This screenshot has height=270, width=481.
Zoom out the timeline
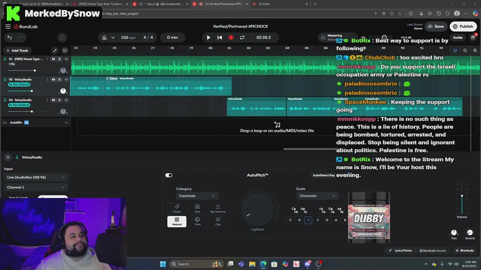point(465,51)
